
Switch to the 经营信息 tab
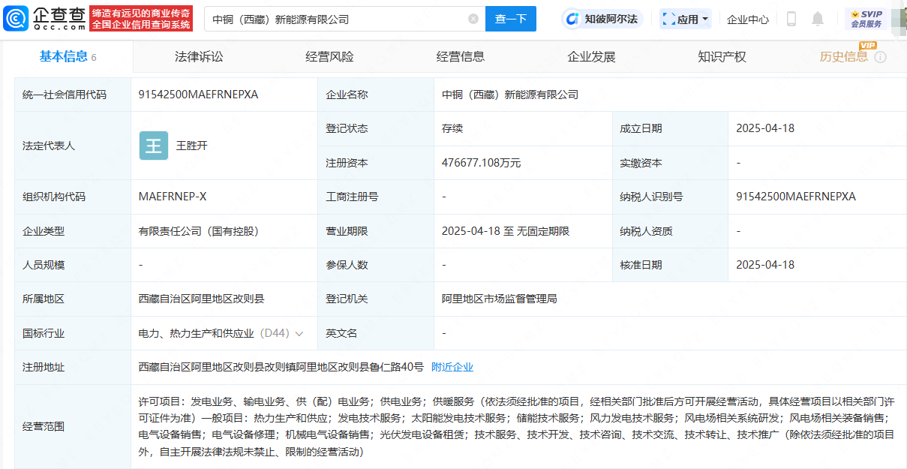[x=461, y=56]
